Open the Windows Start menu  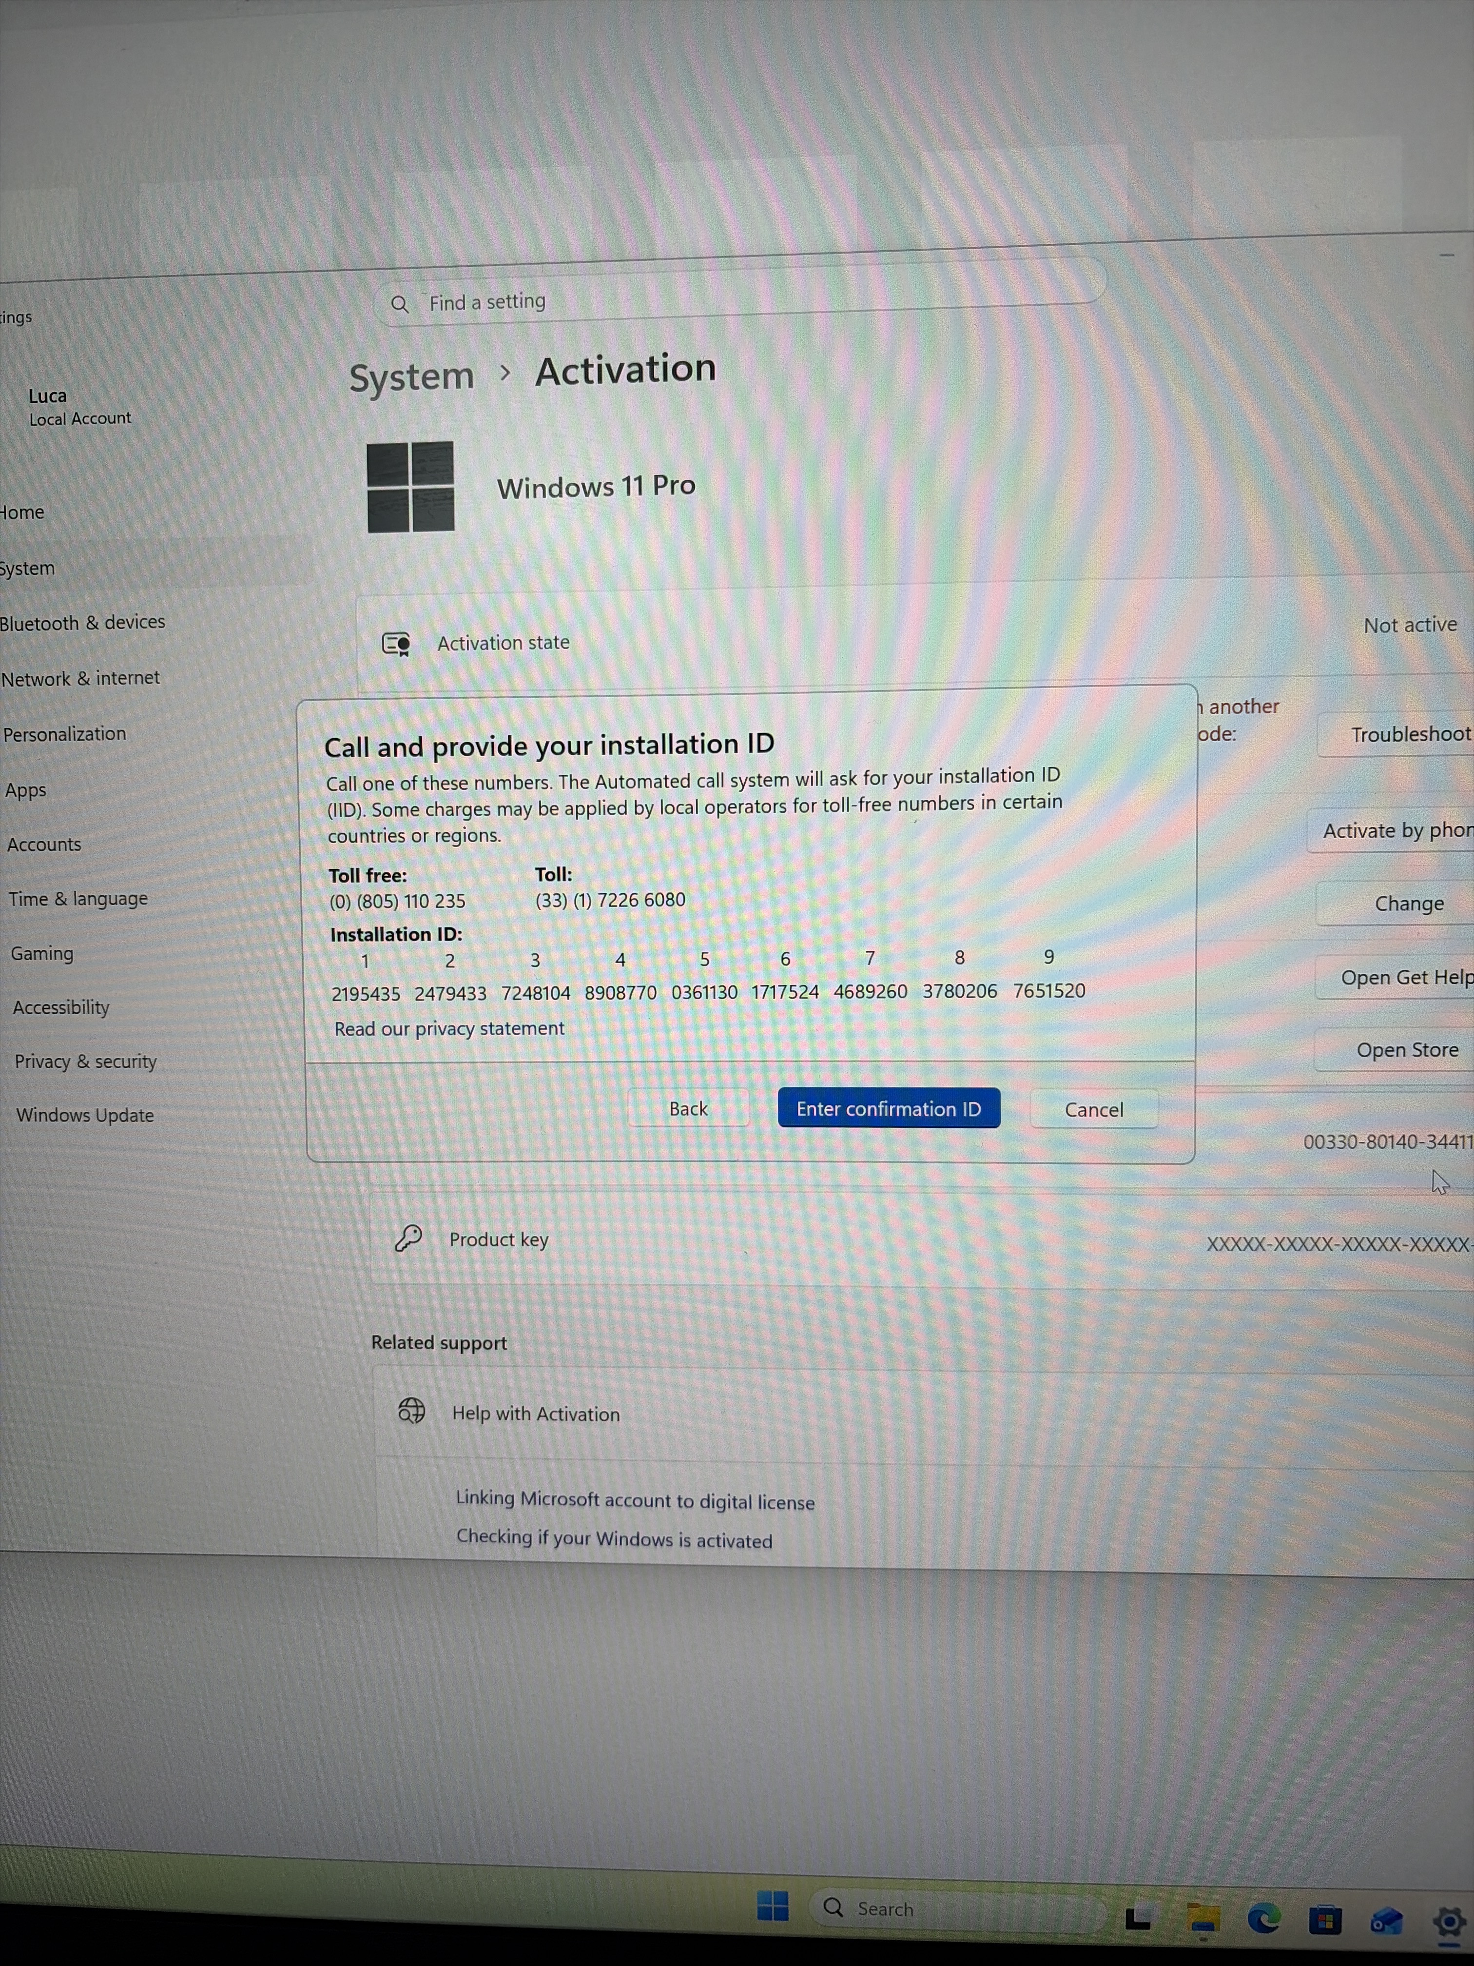[x=773, y=1906]
